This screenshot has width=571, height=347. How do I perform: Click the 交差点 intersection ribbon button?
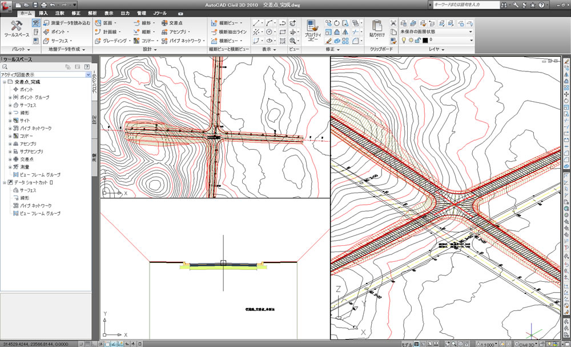171,23
